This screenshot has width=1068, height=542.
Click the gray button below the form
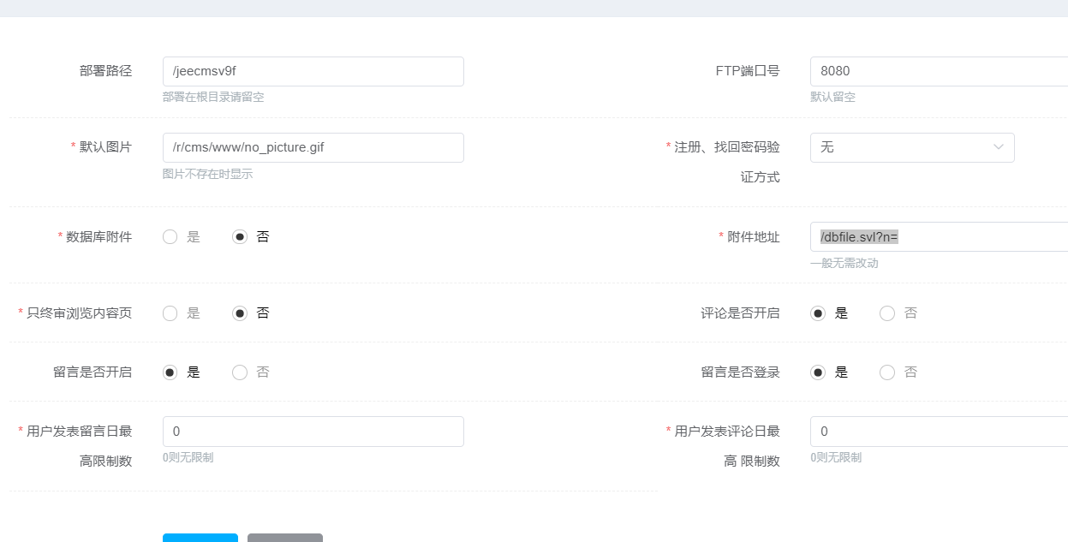(285, 537)
